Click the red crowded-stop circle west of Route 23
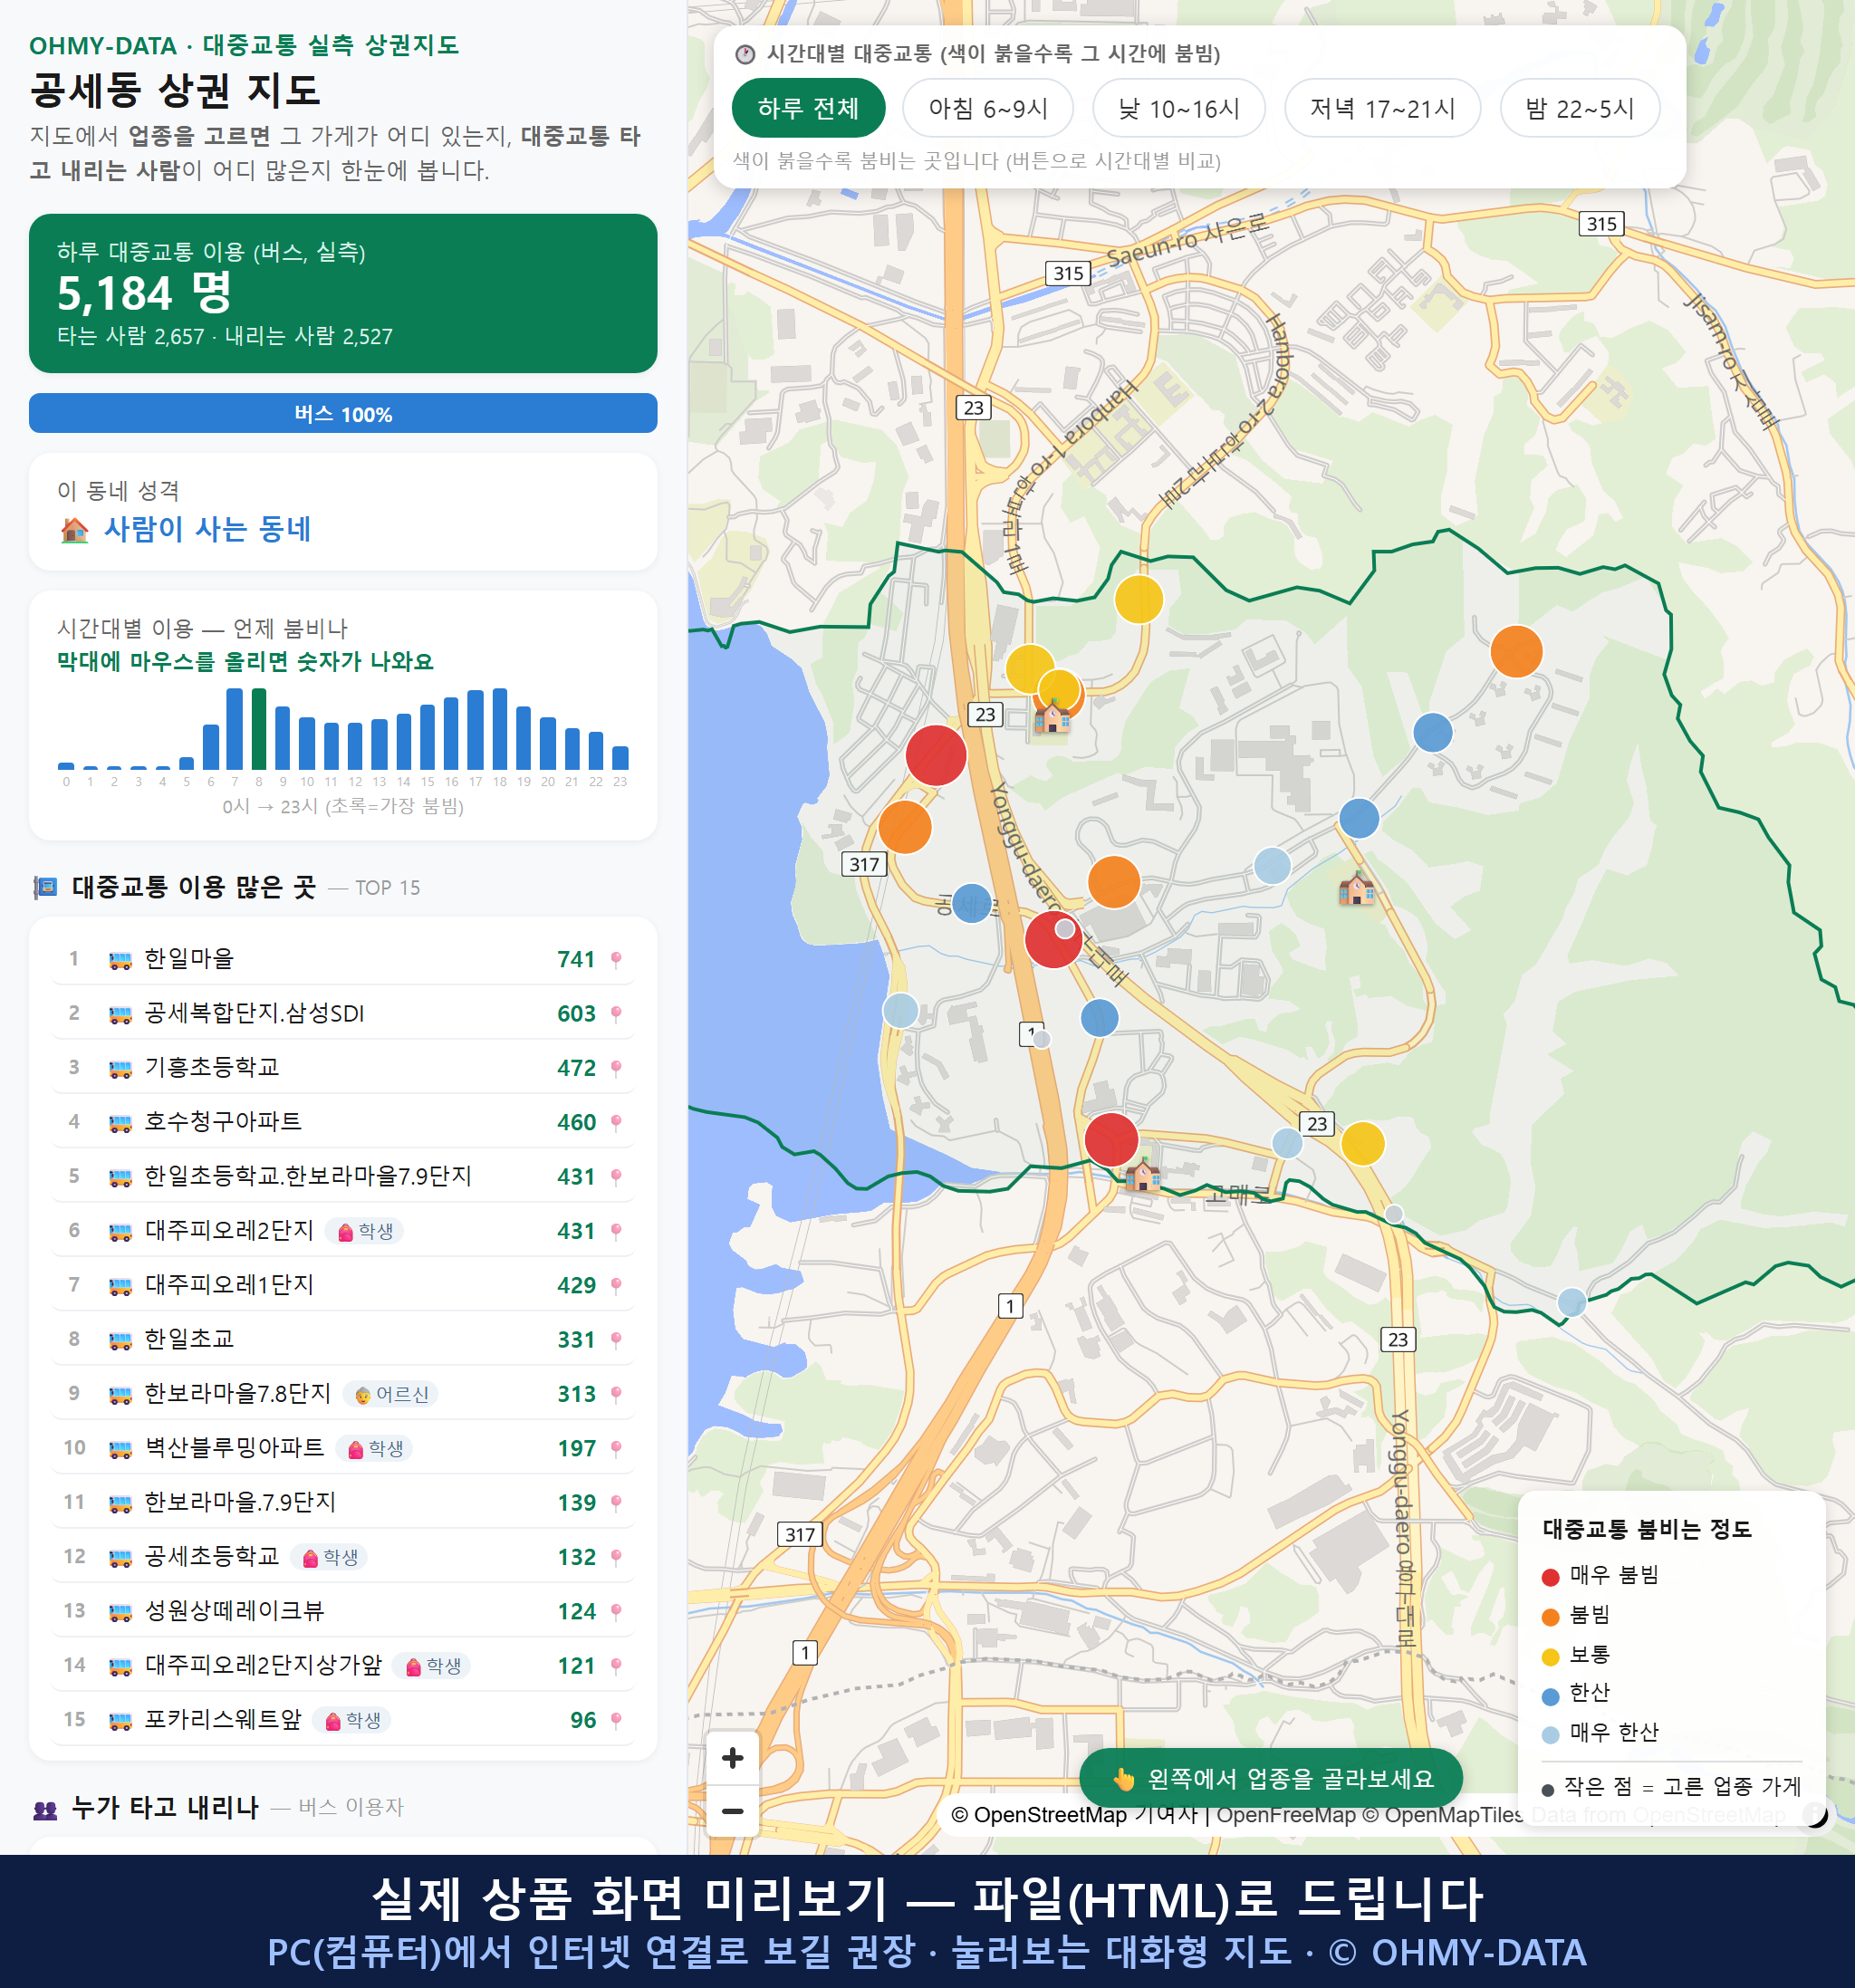 (x=936, y=755)
